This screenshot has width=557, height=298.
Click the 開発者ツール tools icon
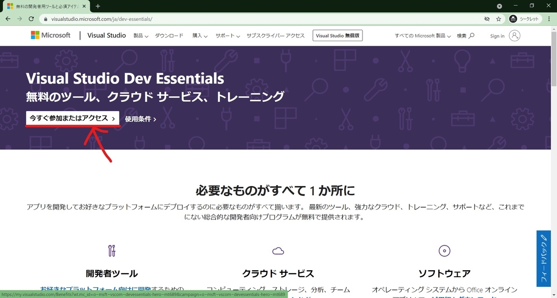click(x=111, y=251)
